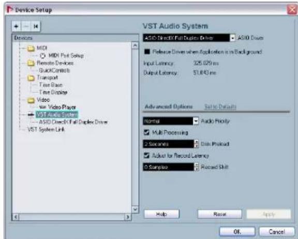Select MIDI label in device tree
The image size is (298, 239).
[42, 48]
